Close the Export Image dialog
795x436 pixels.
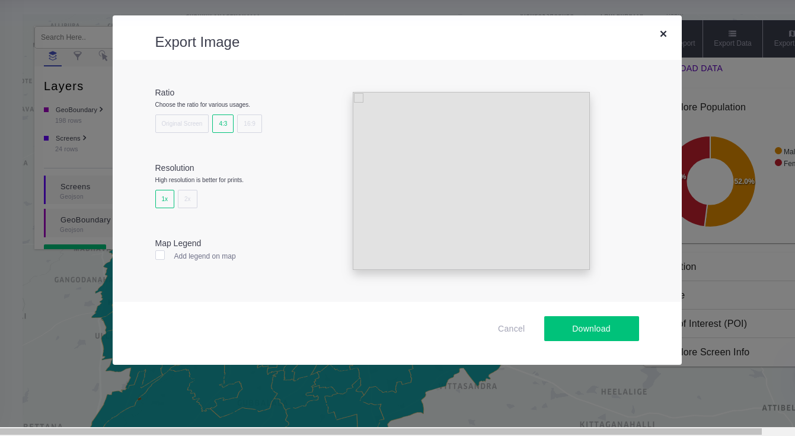click(x=663, y=34)
